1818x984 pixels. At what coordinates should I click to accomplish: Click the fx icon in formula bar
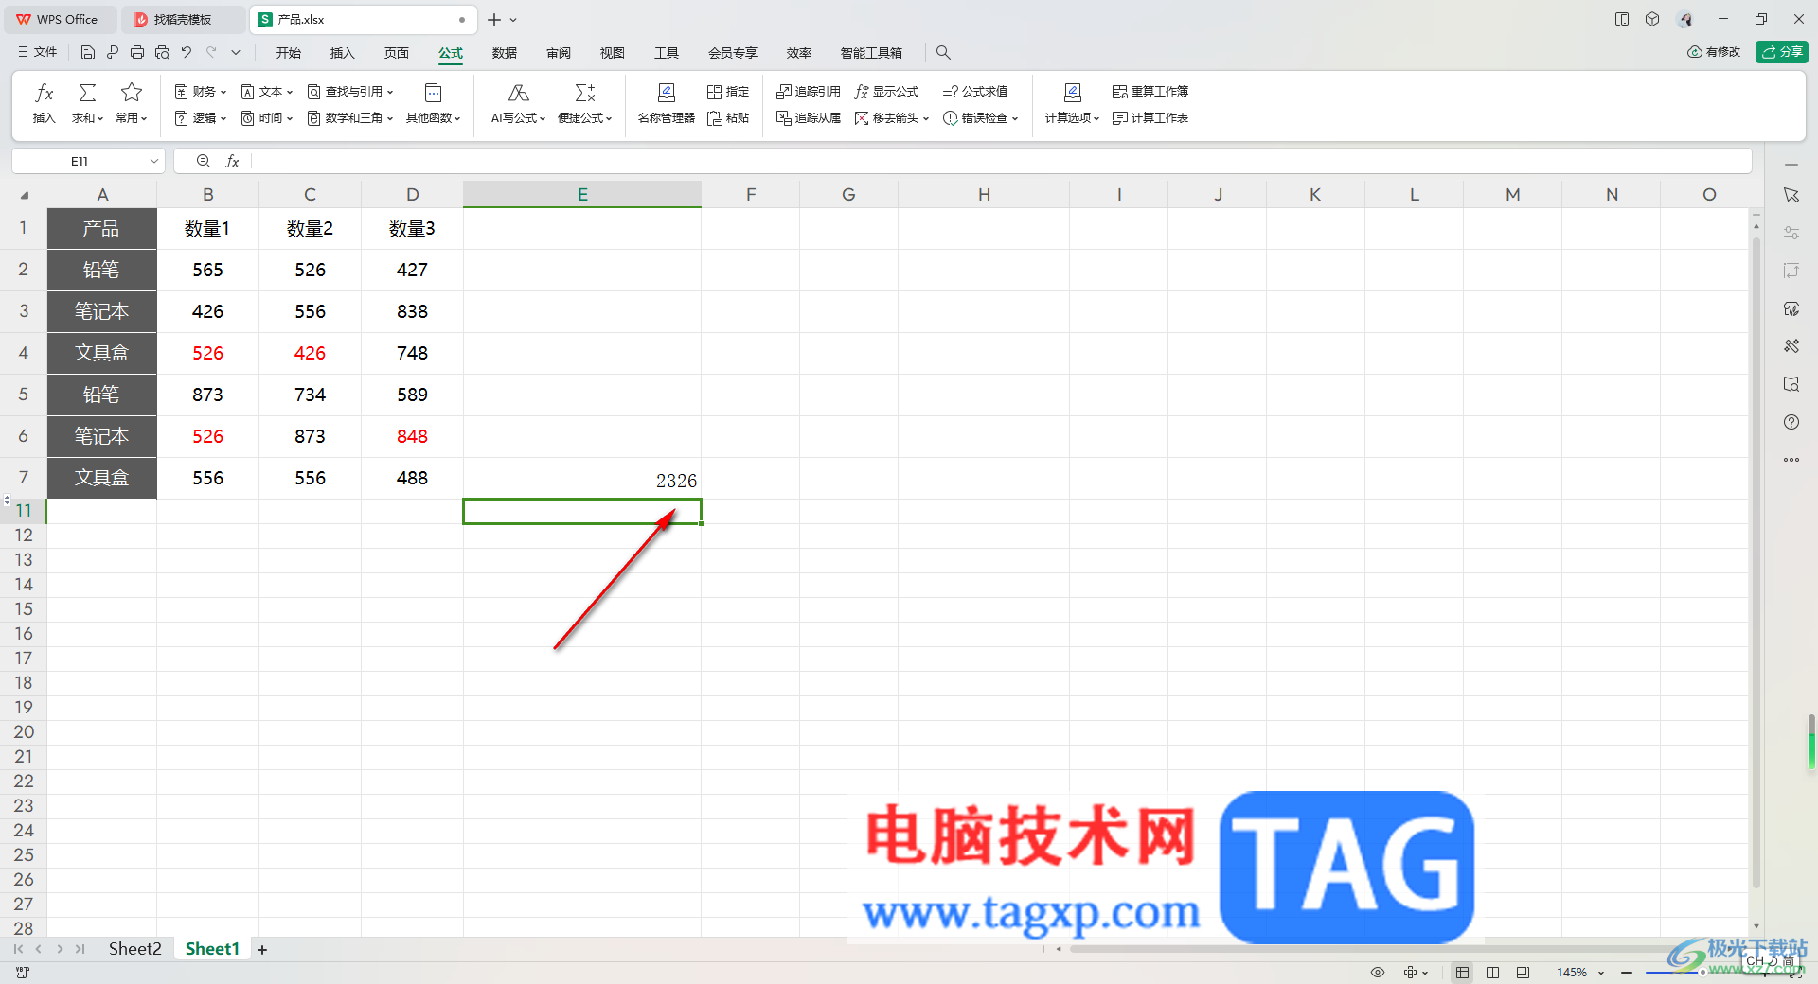tap(232, 161)
